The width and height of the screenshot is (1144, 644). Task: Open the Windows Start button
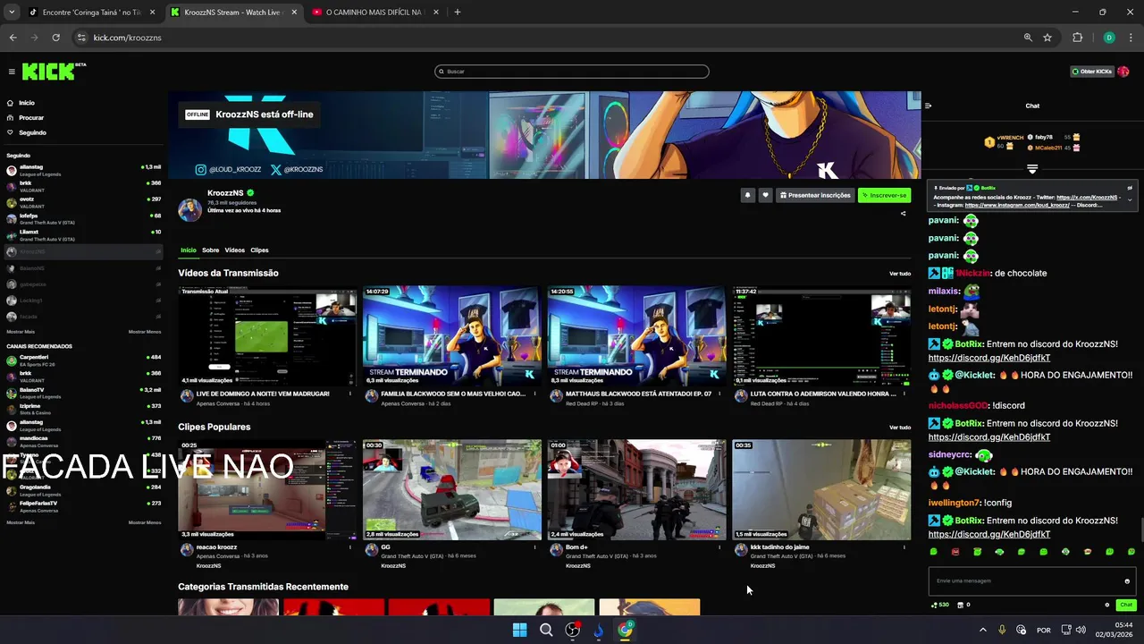point(519,630)
